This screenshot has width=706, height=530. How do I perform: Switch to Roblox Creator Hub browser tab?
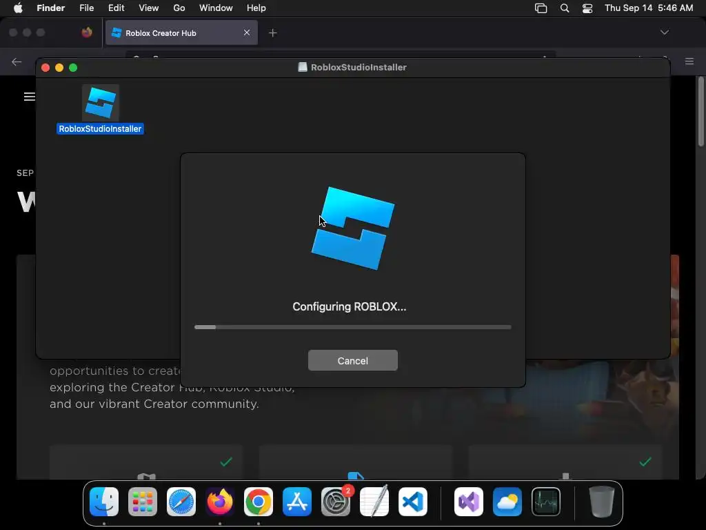pyautogui.click(x=181, y=33)
